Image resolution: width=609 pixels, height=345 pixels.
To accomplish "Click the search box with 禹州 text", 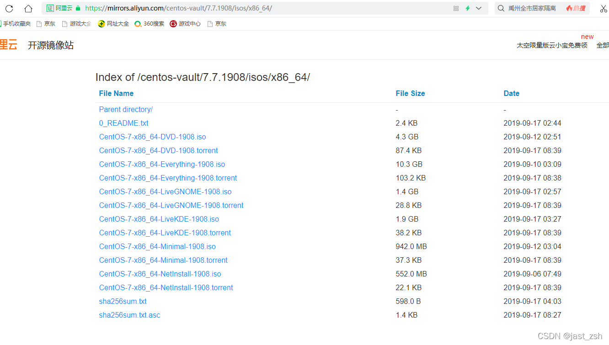I will coord(542,8).
